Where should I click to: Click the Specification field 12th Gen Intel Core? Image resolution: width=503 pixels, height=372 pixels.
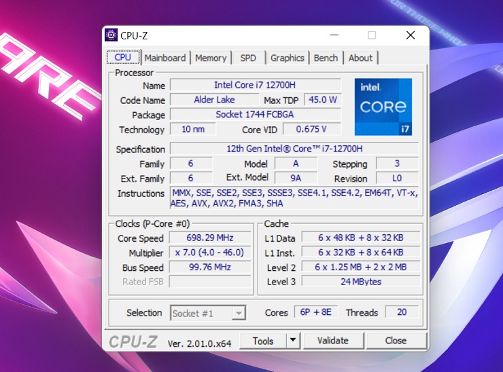(x=294, y=149)
